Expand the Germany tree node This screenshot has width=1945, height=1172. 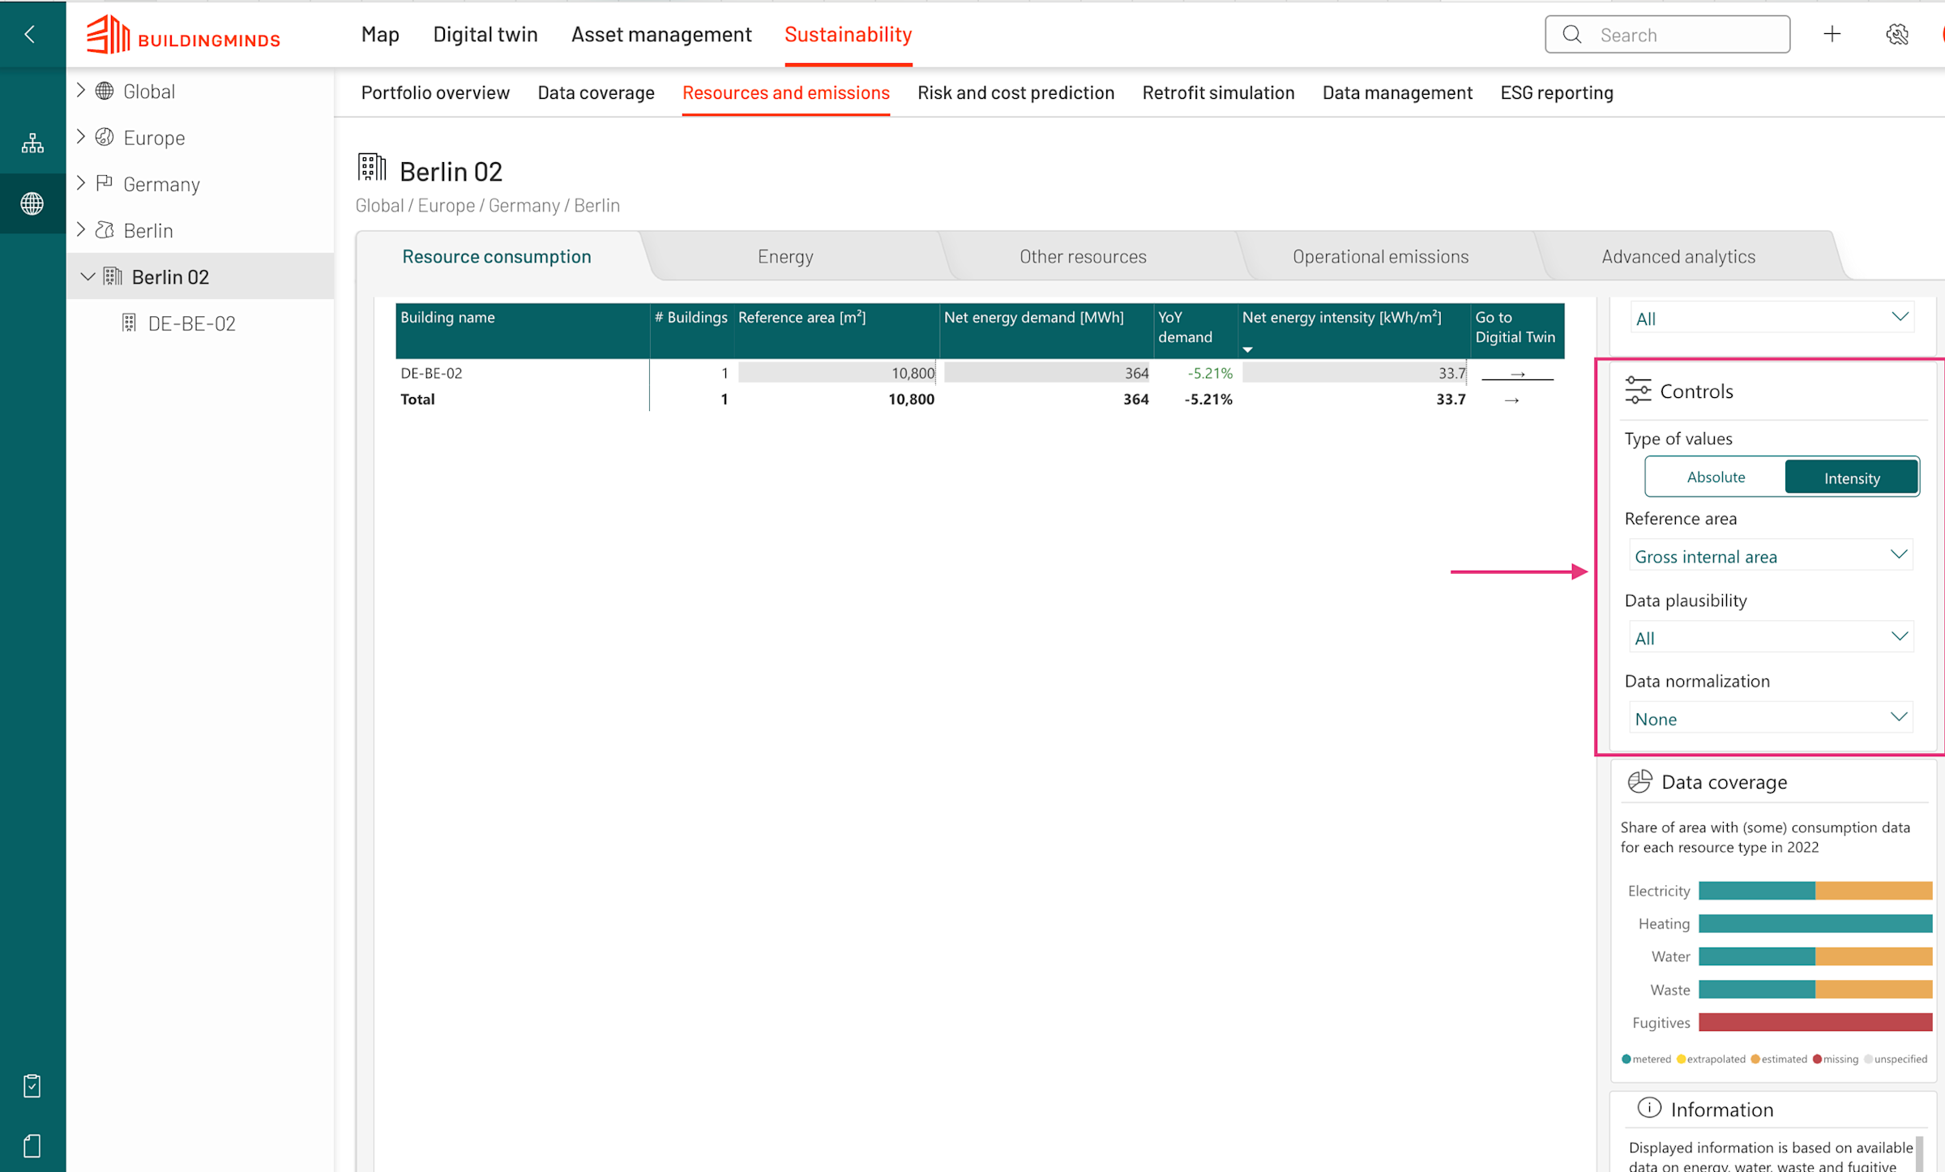point(81,183)
